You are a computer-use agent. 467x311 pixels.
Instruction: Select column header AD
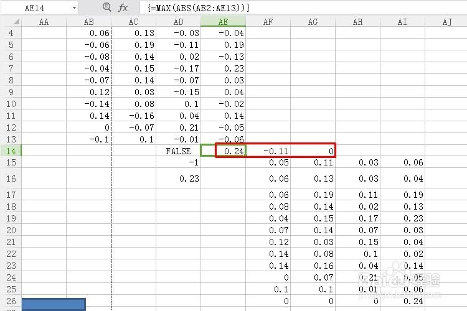tap(179, 22)
